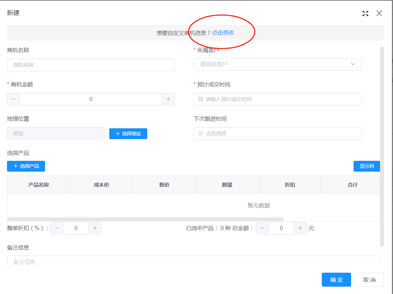
Task: Open the 点击修改 link
Action: [223, 33]
